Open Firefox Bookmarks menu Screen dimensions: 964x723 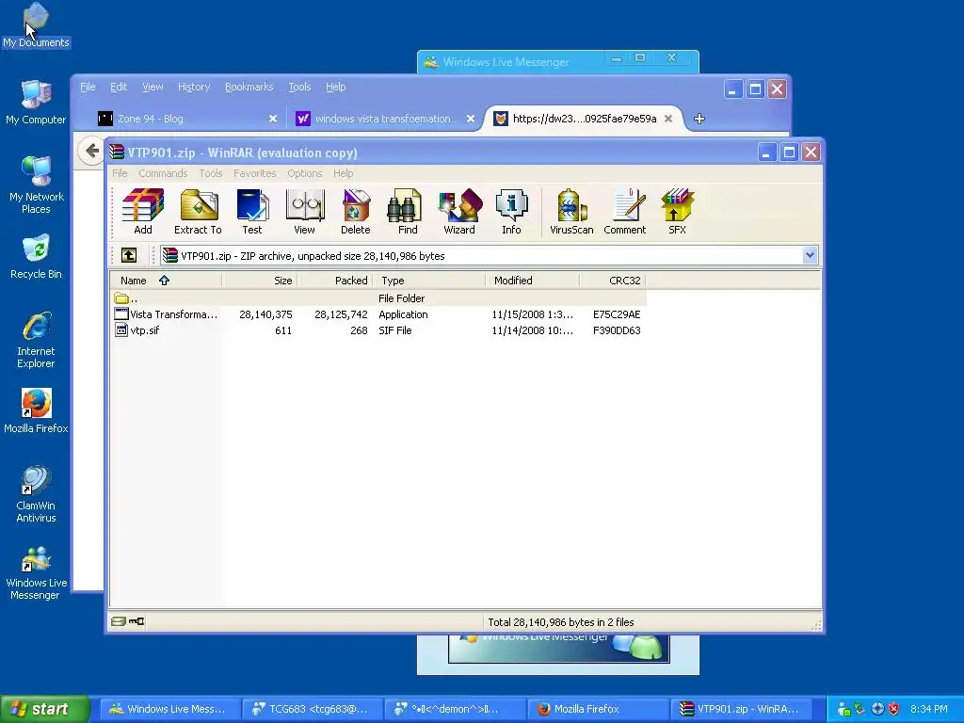[249, 87]
